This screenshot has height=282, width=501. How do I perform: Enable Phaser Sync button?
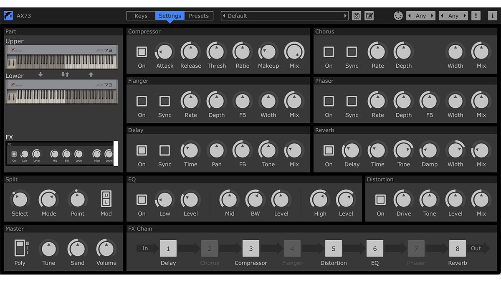click(352, 101)
